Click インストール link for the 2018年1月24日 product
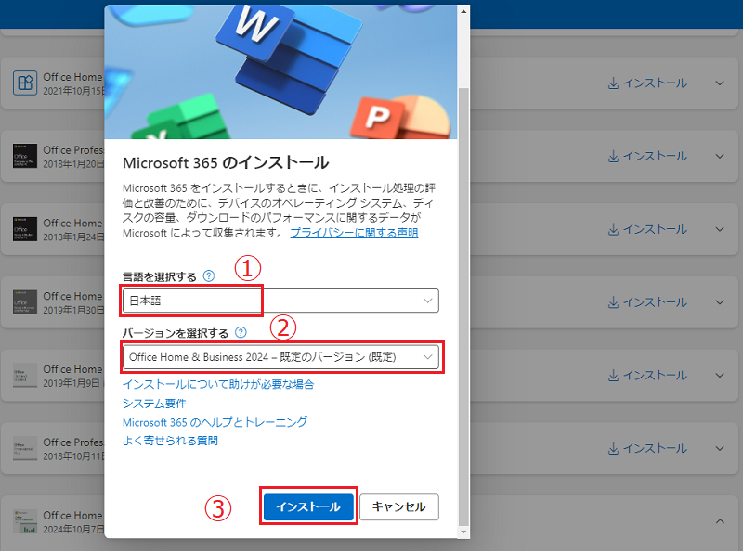The image size is (743, 551). [x=647, y=230]
